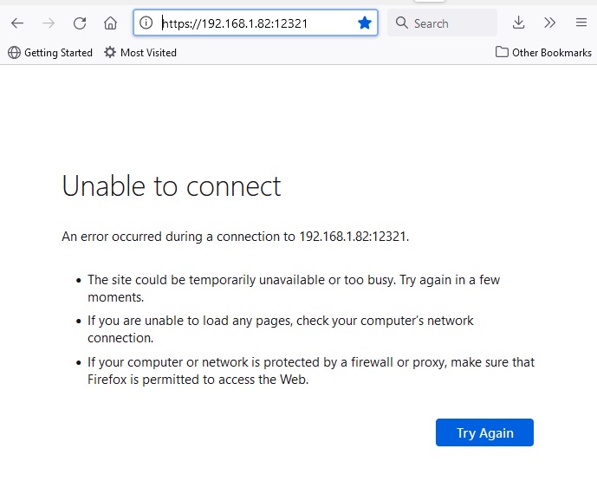Click the magnifier icon in search box
The image size is (597, 481).
[401, 23]
